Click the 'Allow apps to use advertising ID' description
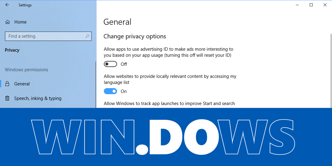This screenshot has height=166, width=332. pos(168,52)
